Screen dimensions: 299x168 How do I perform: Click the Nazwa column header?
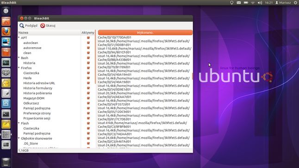click(x=49, y=32)
